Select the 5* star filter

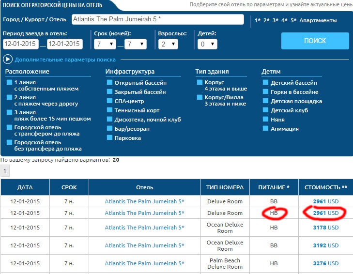(293, 20)
